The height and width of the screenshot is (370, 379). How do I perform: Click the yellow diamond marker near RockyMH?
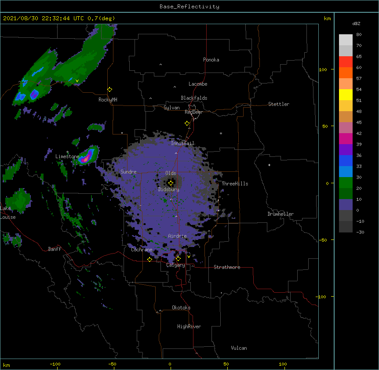click(x=110, y=90)
